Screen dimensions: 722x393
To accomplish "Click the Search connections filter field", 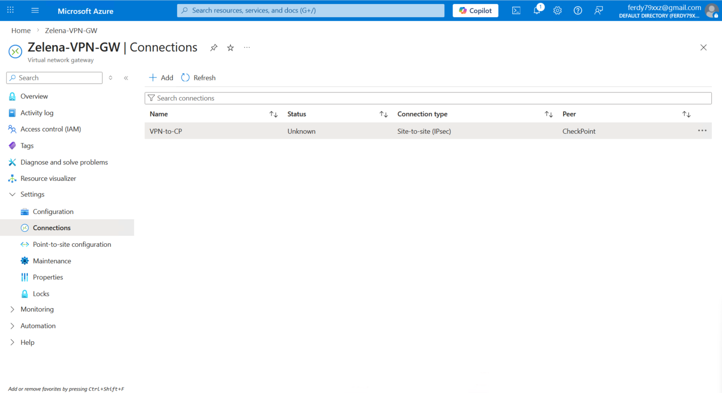I will 427,98.
